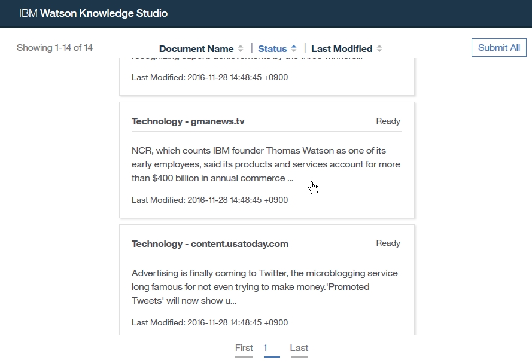Select page 1 in pagination
This screenshot has height=363, width=532.
[x=266, y=348]
